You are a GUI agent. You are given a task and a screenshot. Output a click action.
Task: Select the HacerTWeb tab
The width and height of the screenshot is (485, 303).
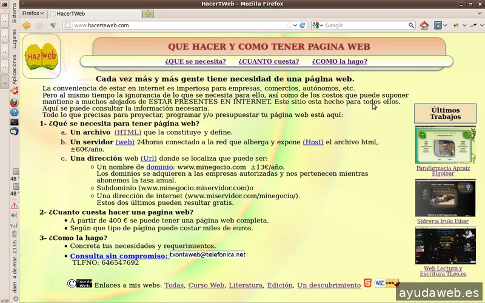click(95, 13)
